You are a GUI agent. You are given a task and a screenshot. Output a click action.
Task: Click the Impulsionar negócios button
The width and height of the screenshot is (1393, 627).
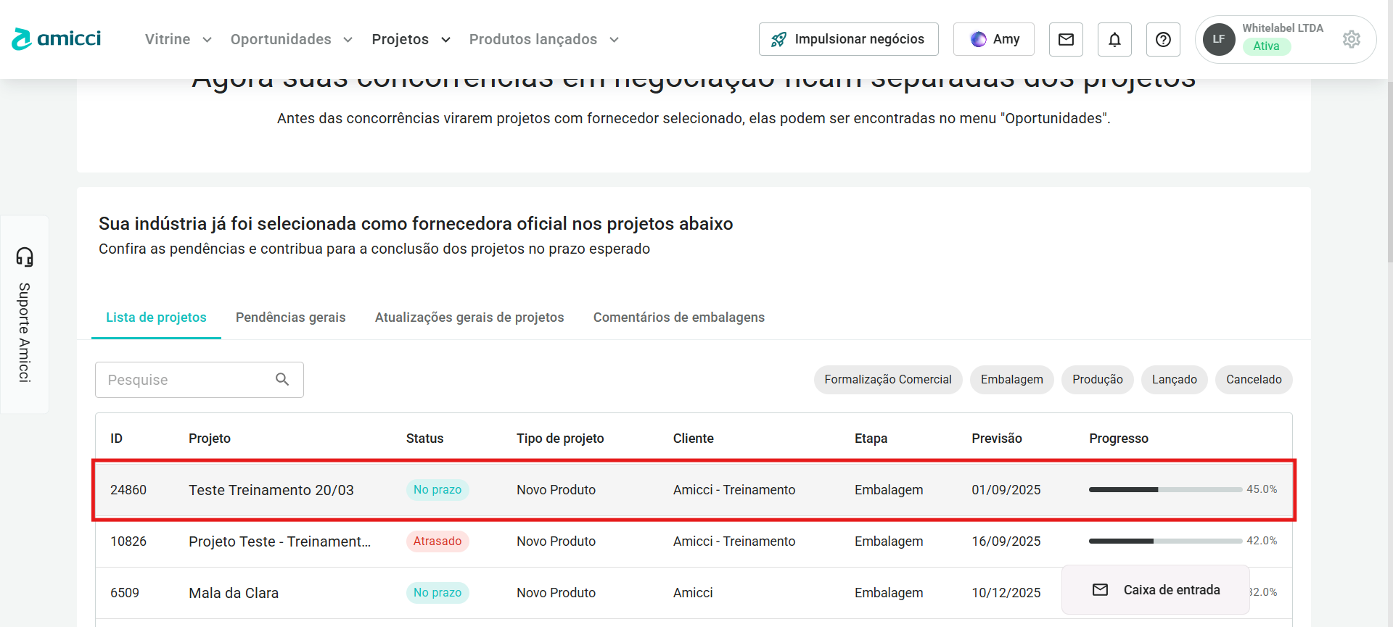[x=848, y=39]
